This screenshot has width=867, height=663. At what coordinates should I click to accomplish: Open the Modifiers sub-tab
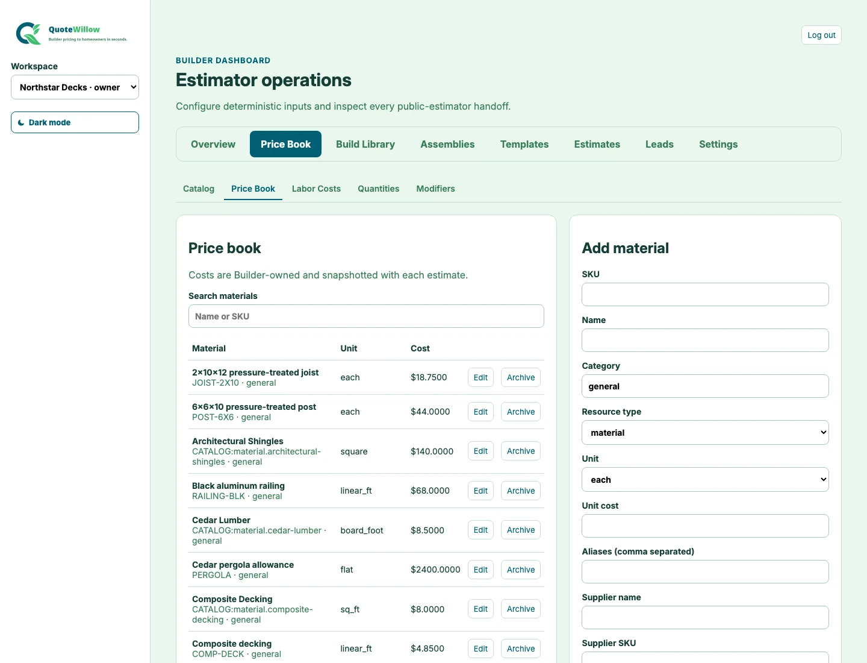coord(435,189)
